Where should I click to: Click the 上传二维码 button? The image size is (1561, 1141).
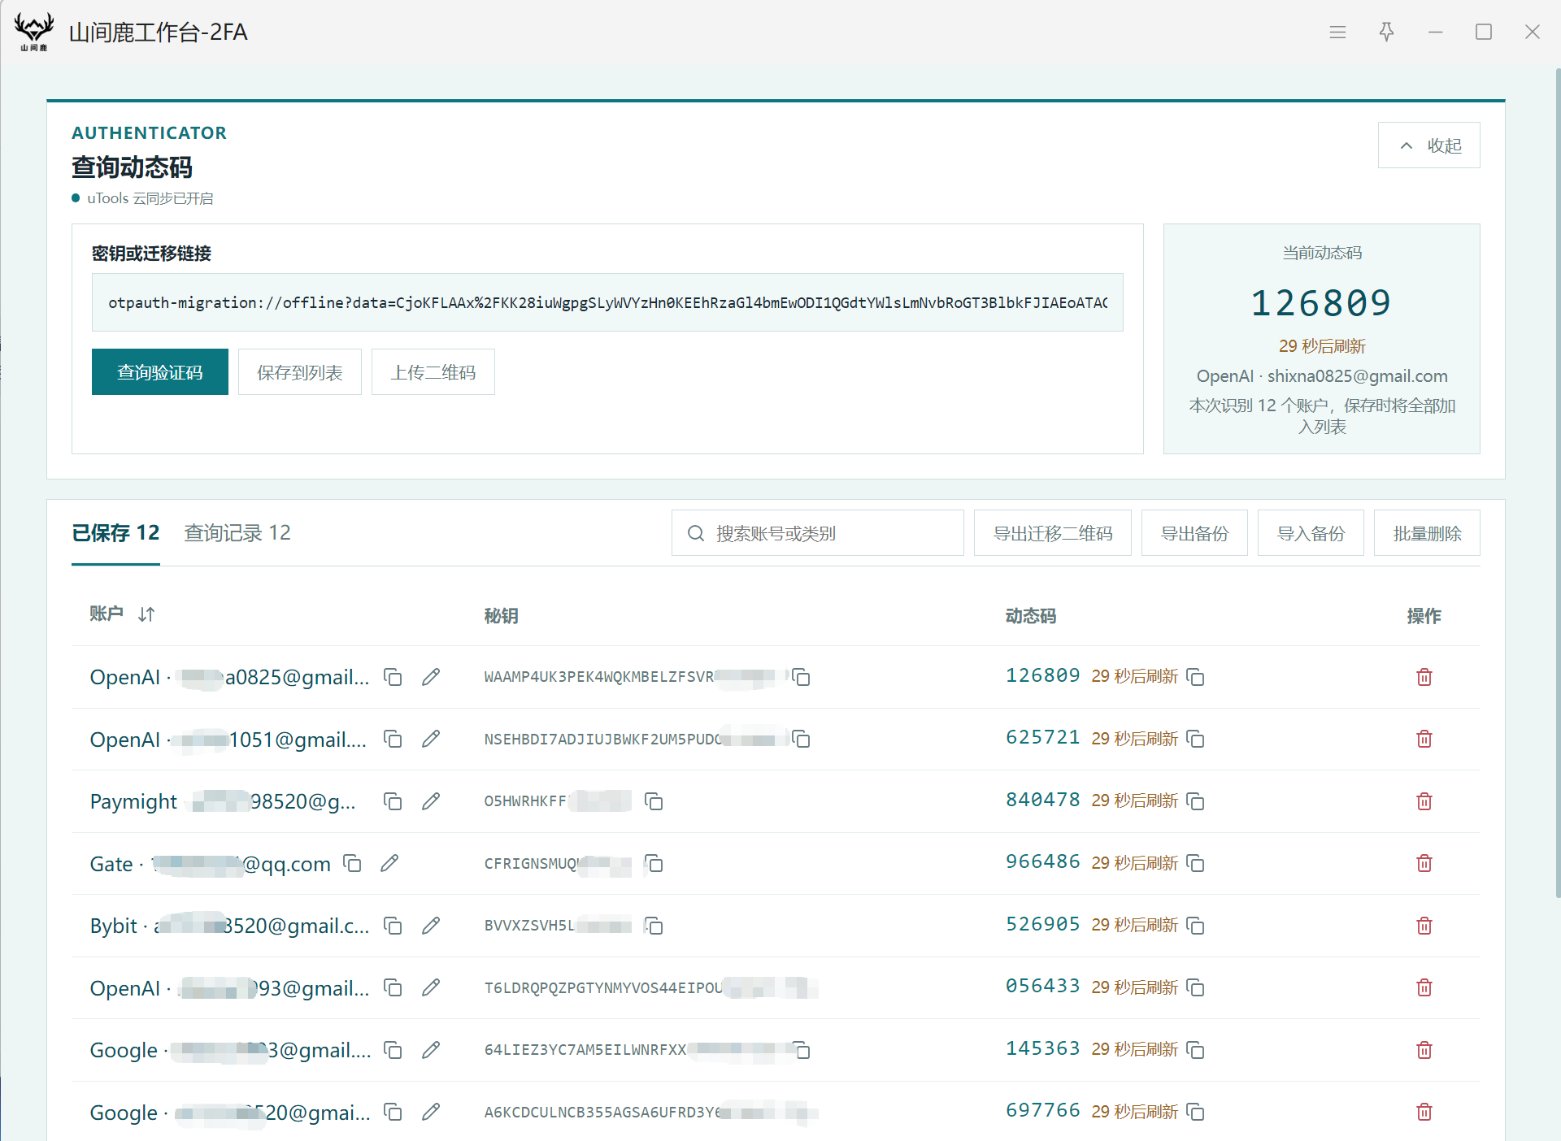pyautogui.click(x=433, y=372)
